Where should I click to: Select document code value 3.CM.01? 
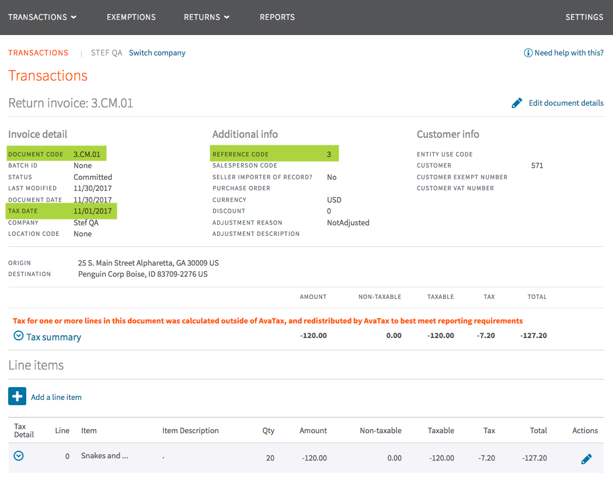click(87, 155)
